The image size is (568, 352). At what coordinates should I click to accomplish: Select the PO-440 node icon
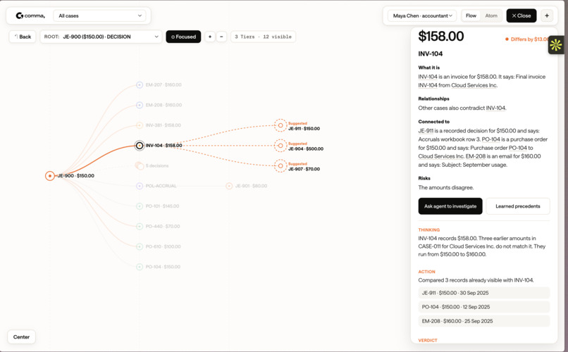(x=140, y=227)
